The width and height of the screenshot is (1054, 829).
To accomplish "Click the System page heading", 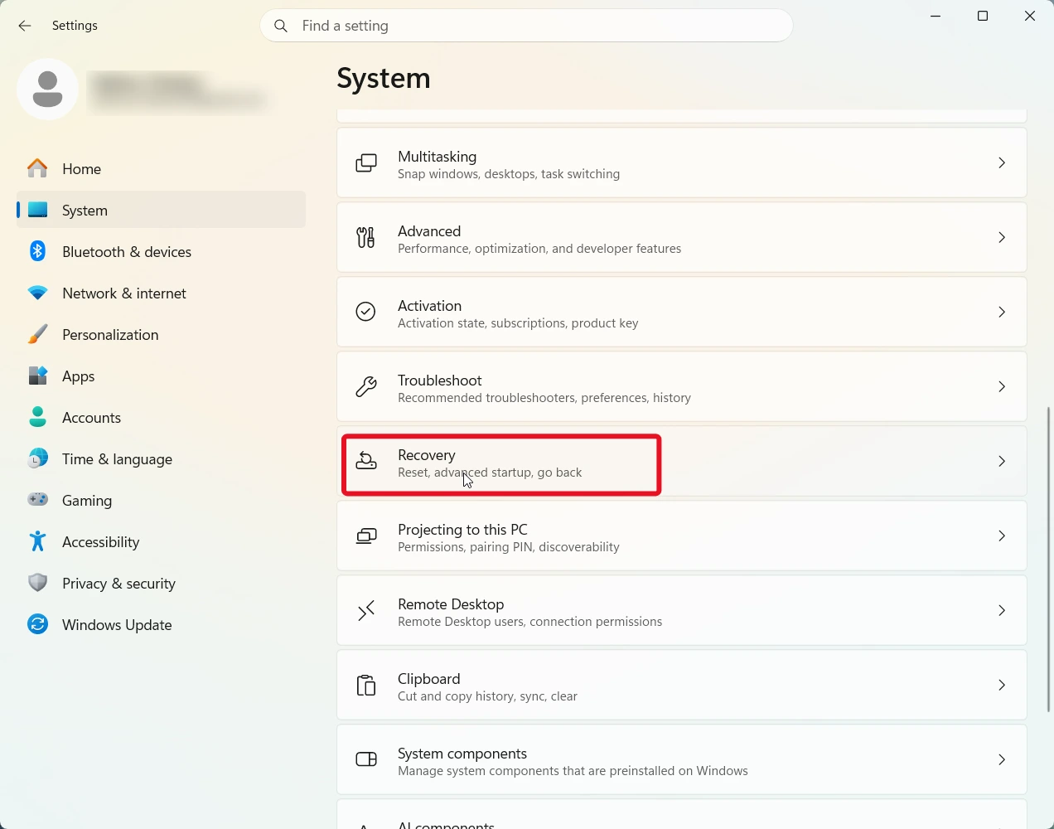I will click(x=384, y=78).
